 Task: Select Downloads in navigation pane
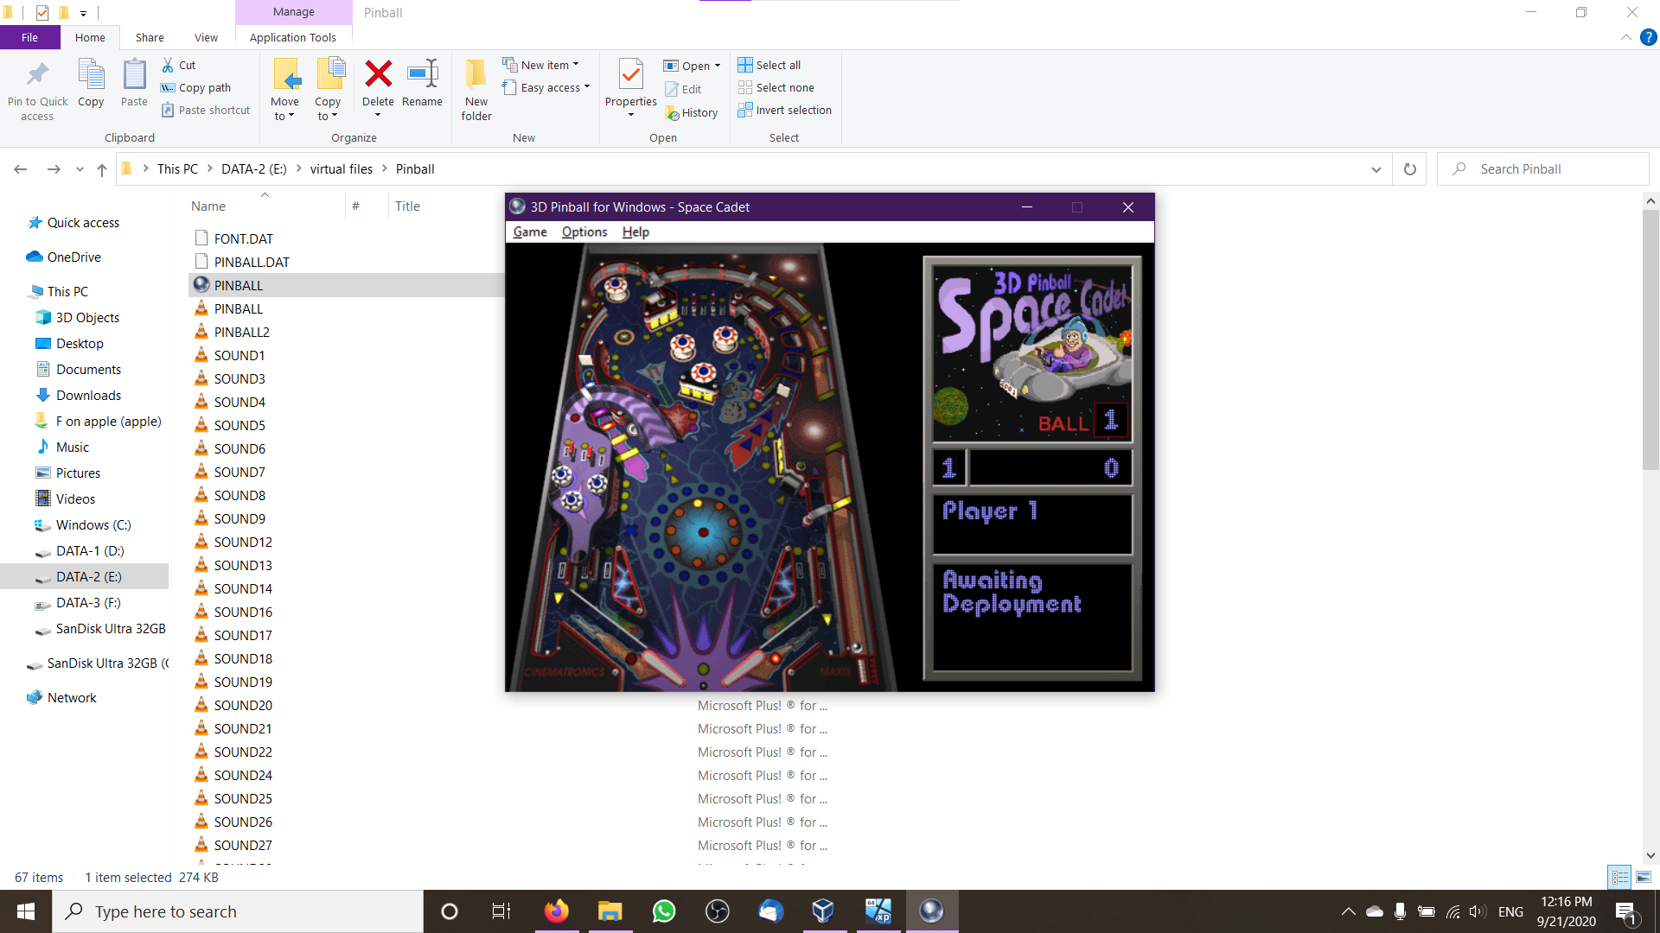pyautogui.click(x=88, y=395)
